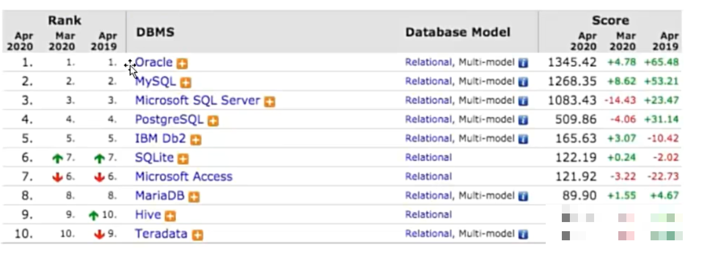The width and height of the screenshot is (707, 258).
Task: Click the Rank column header
Action: click(x=65, y=20)
